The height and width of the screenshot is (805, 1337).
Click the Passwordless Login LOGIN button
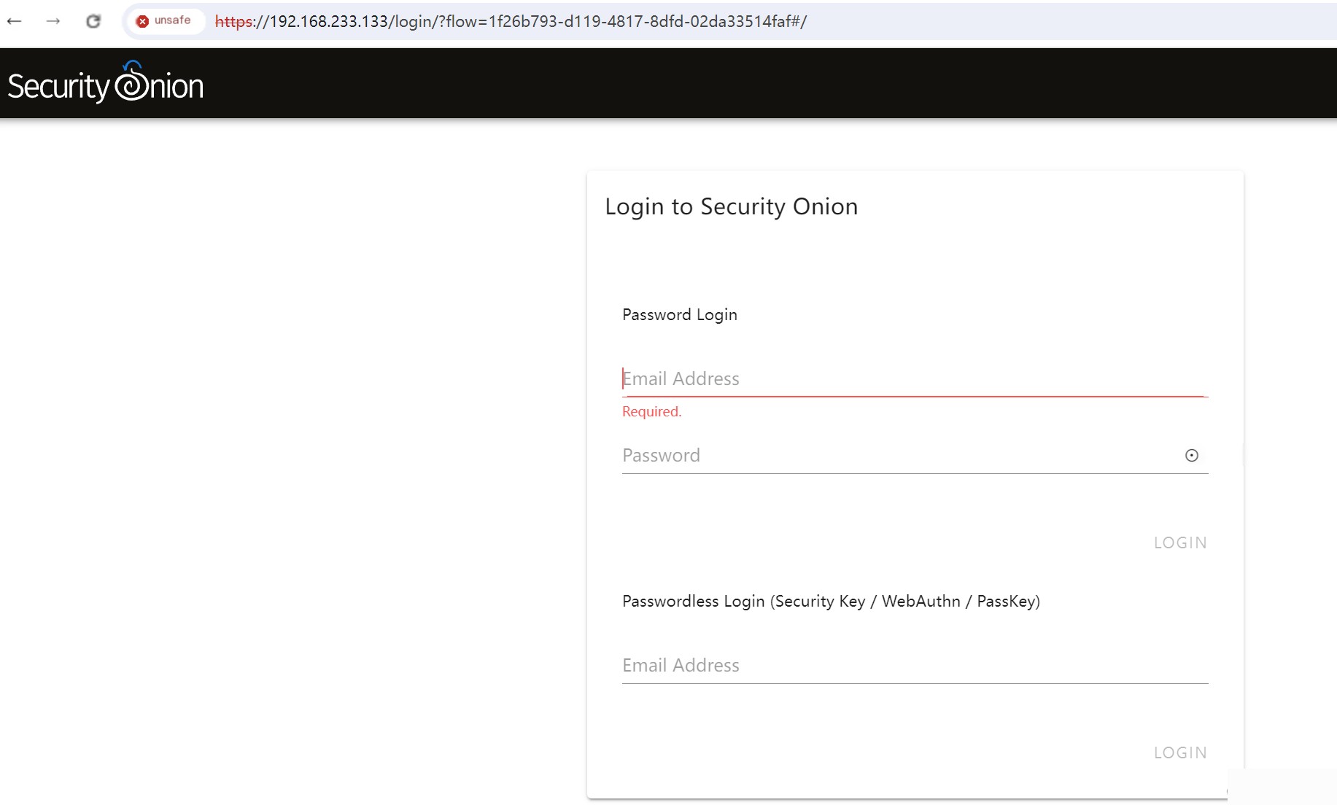(x=1180, y=752)
